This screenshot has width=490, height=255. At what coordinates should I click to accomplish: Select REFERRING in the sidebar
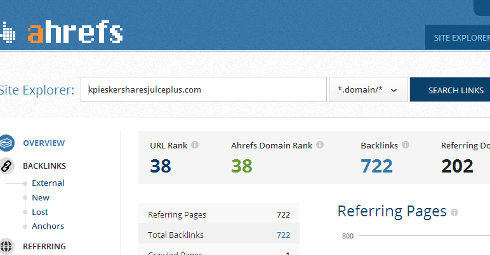click(44, 247)
